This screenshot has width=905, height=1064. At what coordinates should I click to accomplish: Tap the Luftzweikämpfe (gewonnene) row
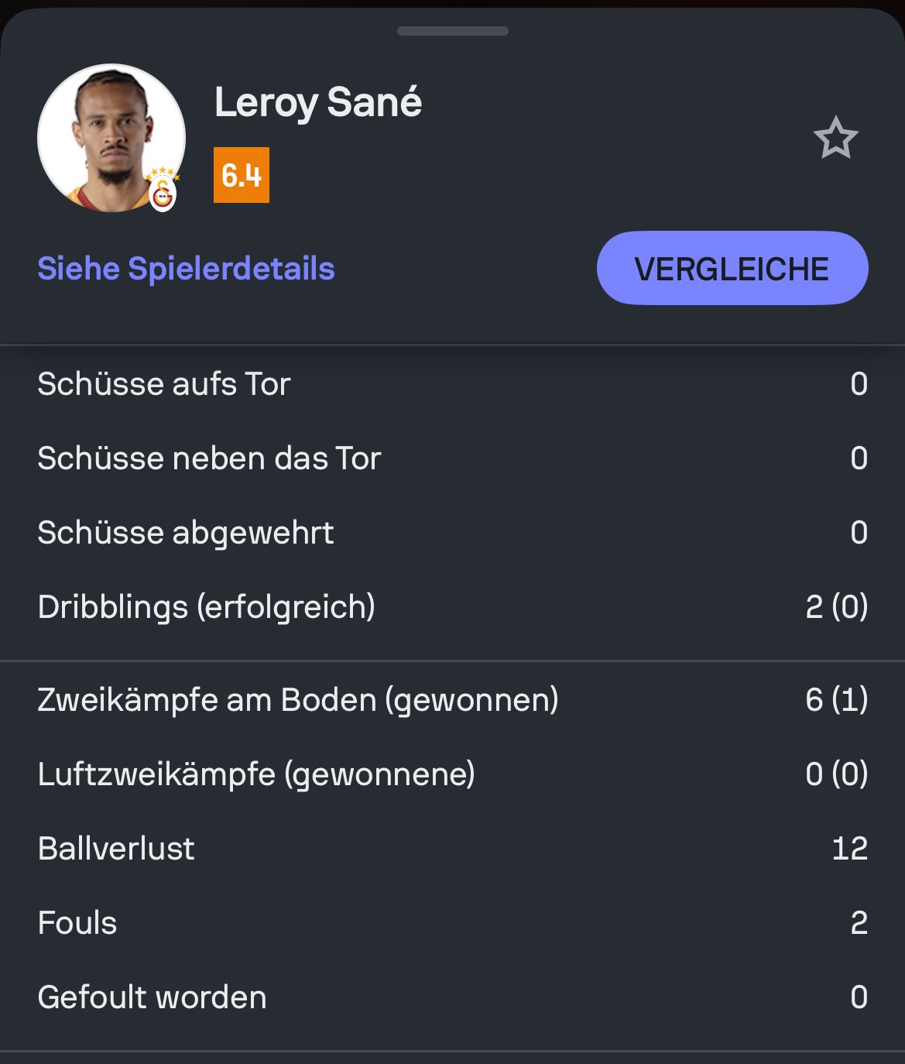click(x=452, y=774)
